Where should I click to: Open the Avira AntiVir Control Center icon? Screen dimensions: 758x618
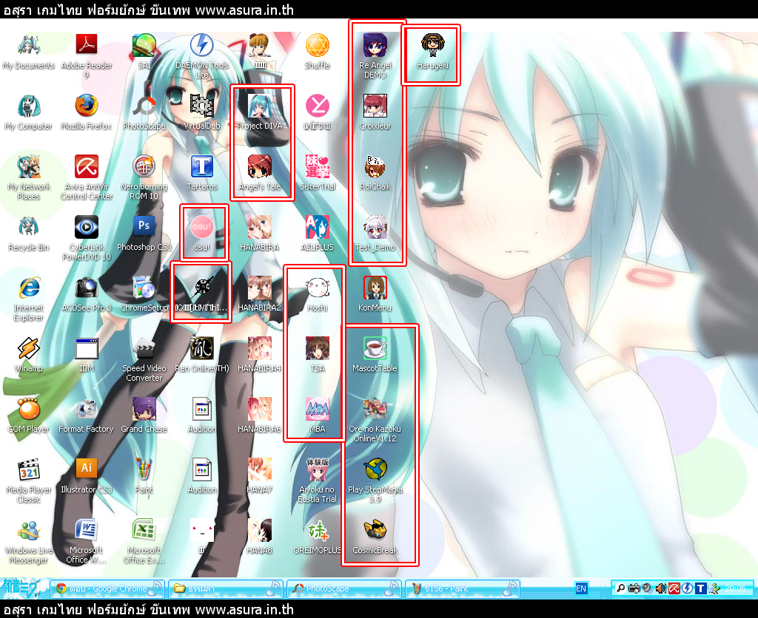pyautogui.click(x=87, y=167)
